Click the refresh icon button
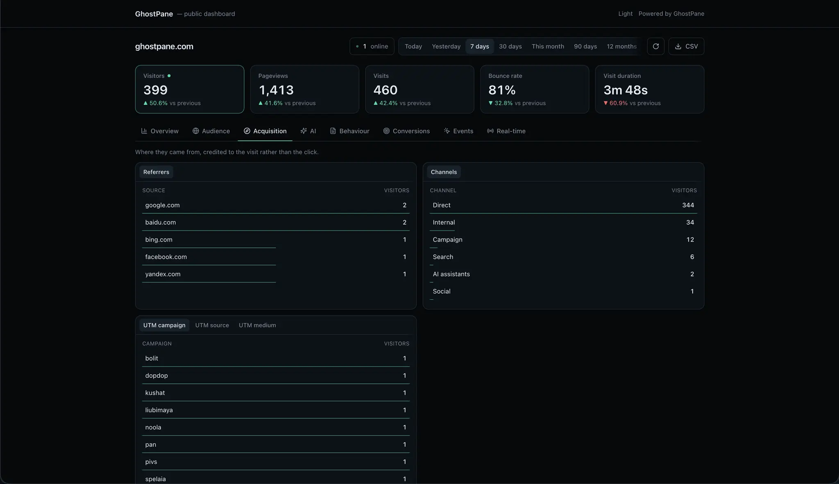This screenshot has height=484, width=839. 655,46
